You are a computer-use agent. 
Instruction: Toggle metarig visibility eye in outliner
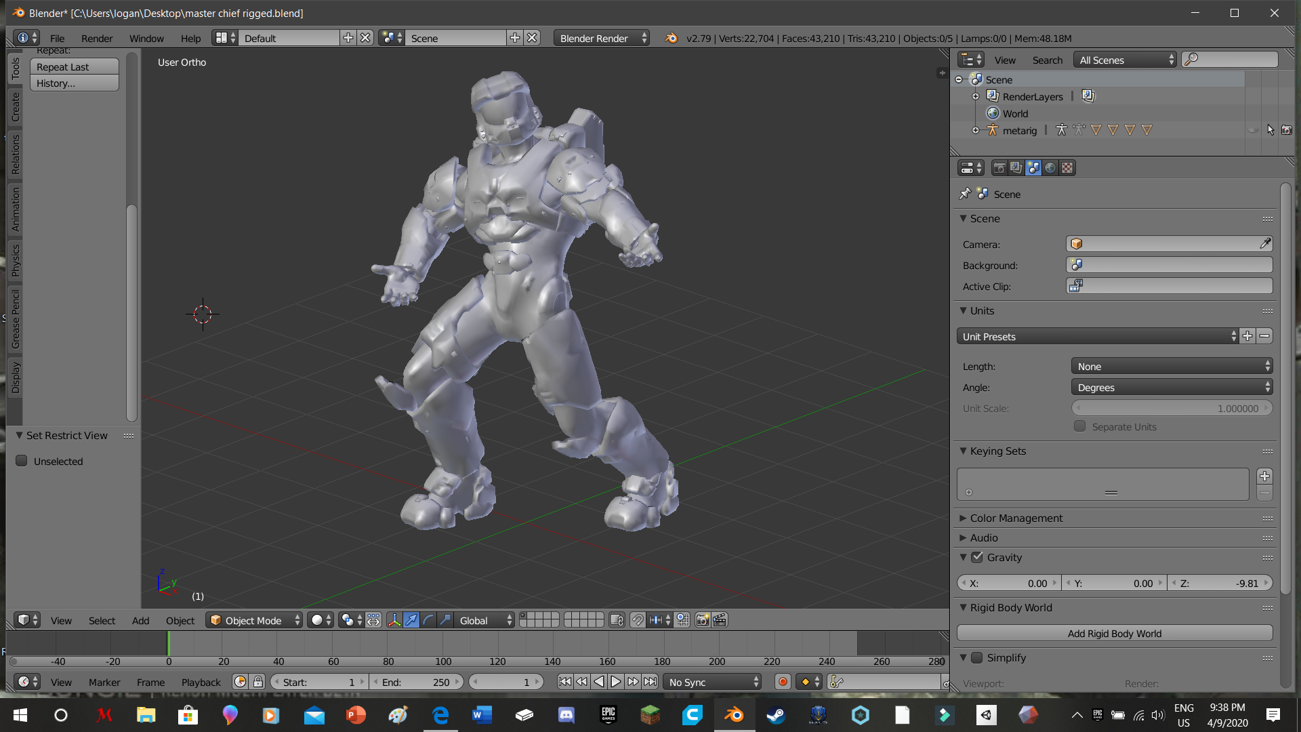[1254, 130]
